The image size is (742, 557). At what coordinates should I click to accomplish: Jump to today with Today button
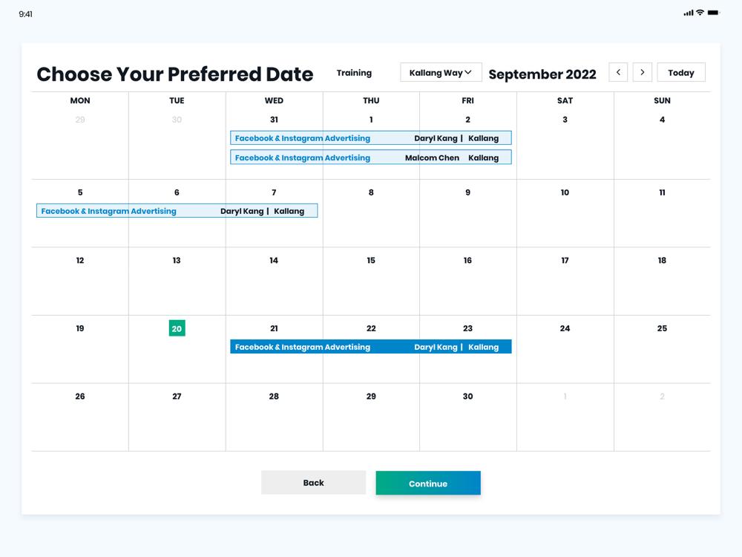(x=680, y=72)
